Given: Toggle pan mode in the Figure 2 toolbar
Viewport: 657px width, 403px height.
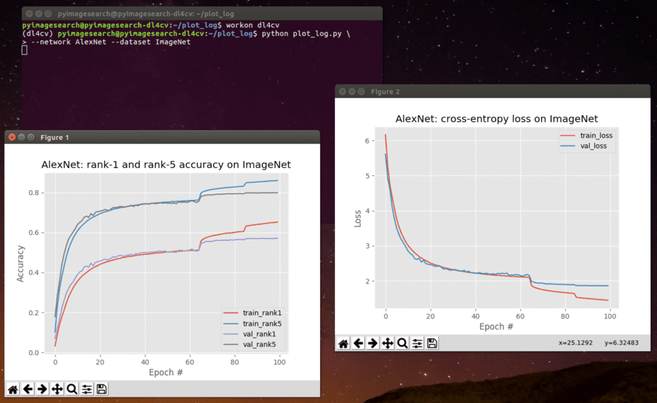Looking at the screenshot, I should click(x=387, y=343).
